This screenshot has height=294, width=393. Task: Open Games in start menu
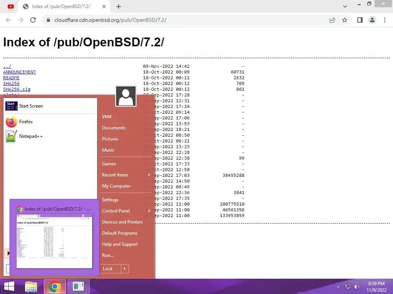(109, 164)
